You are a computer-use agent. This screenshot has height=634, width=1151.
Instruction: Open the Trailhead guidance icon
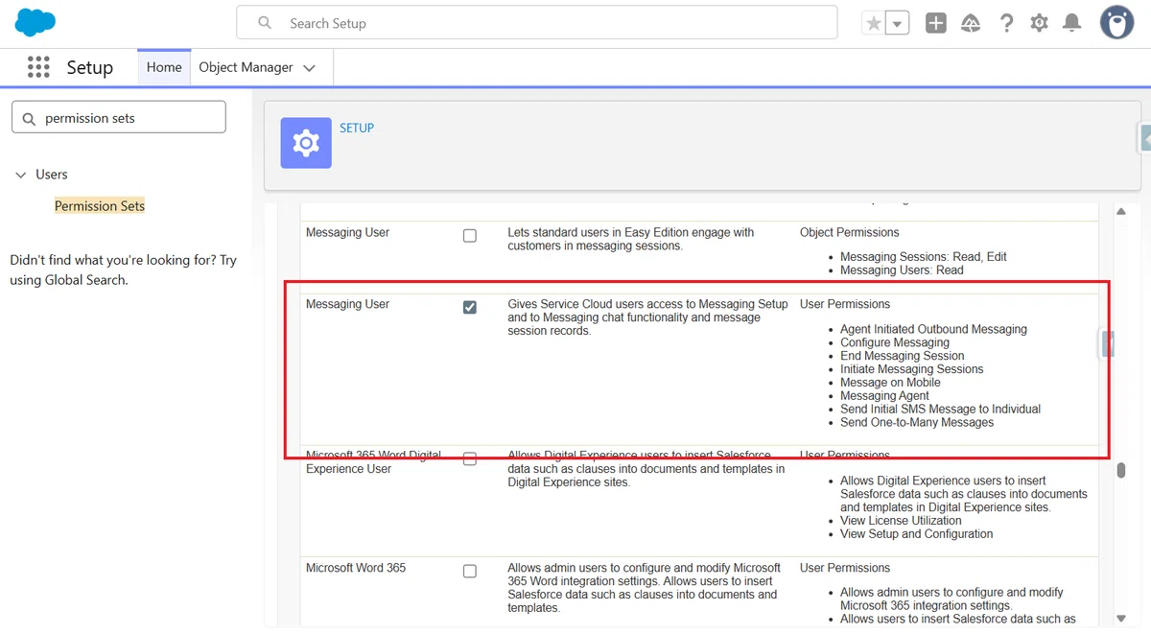click(971, 23)
